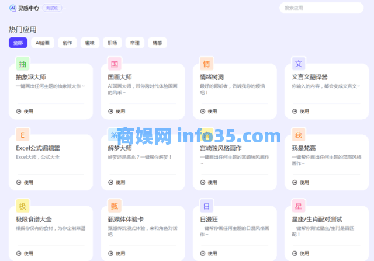Image resolution: width=374 pixels, height=261 pixels.
Task: Open 使用 for 解梦大师
Action: [x=117, y=182]
